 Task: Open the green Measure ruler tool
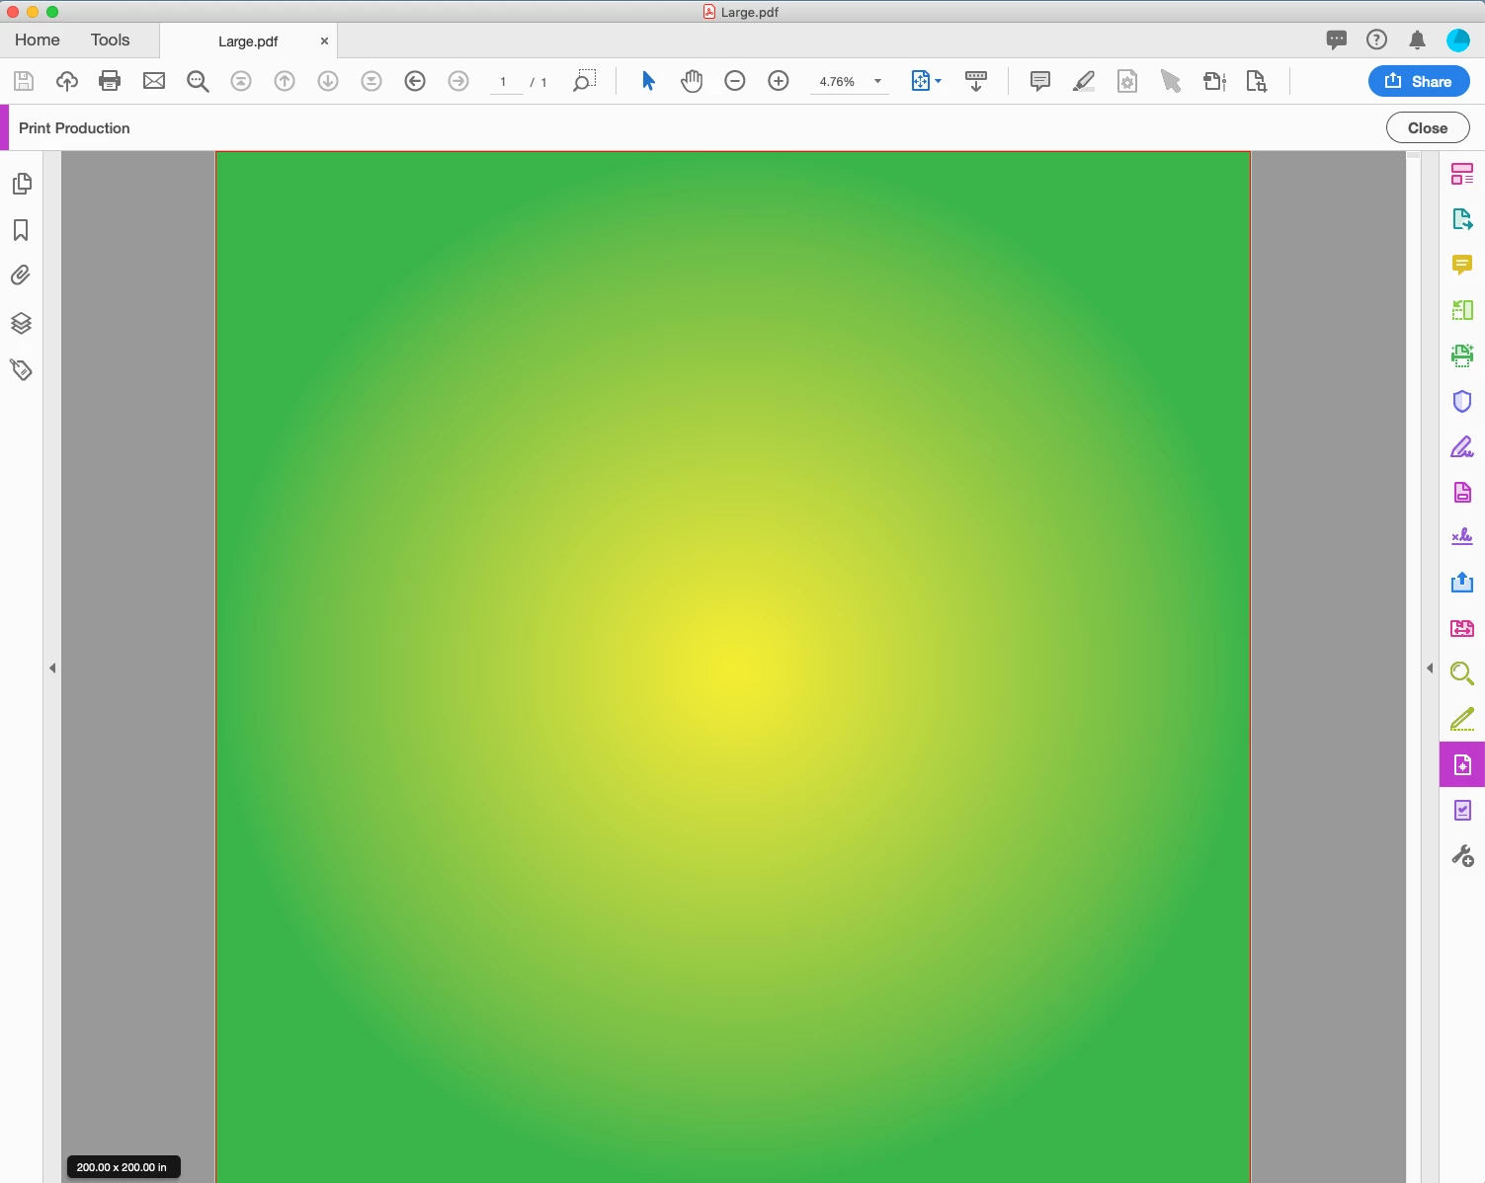(x=1462, y=719)
